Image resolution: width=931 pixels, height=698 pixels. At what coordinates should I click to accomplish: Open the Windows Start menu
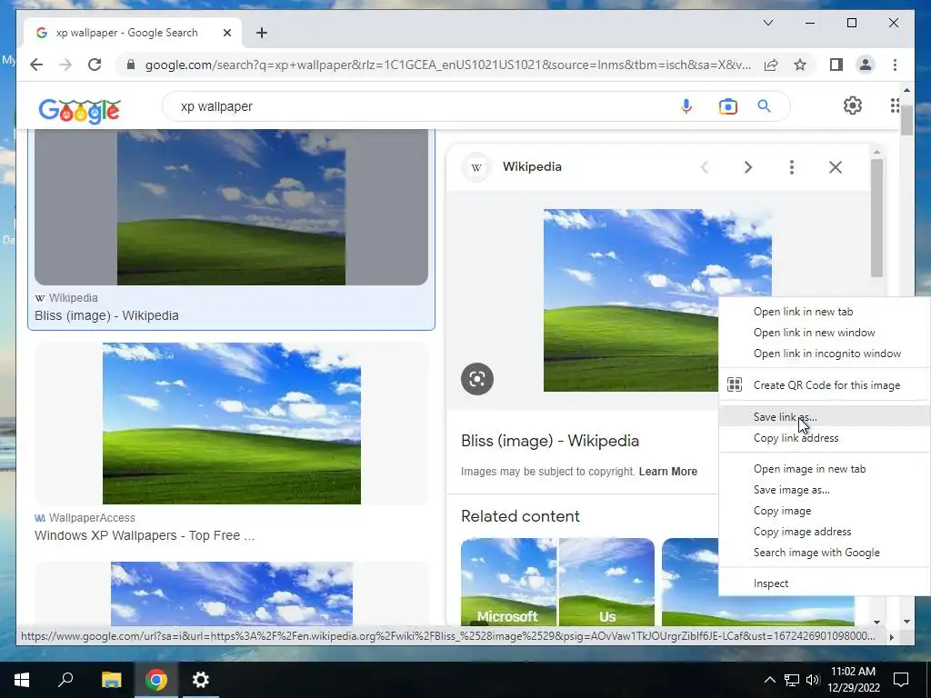pos(22,680)
